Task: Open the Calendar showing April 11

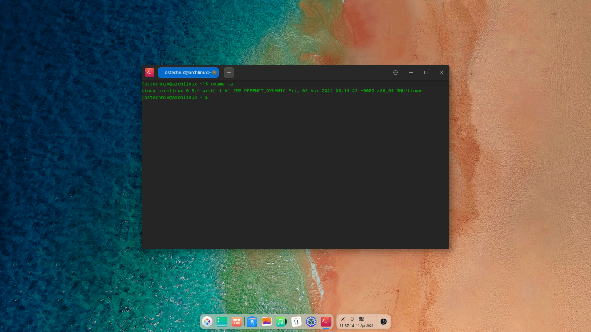Action: [296, 322]
